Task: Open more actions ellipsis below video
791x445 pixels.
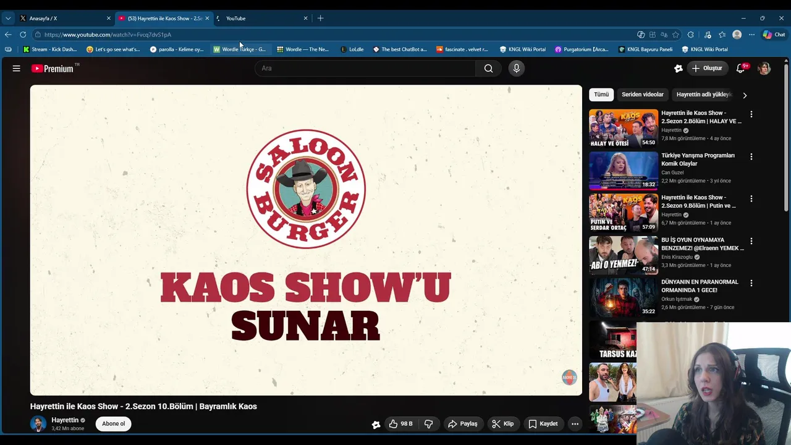Action: click(575, 424)
